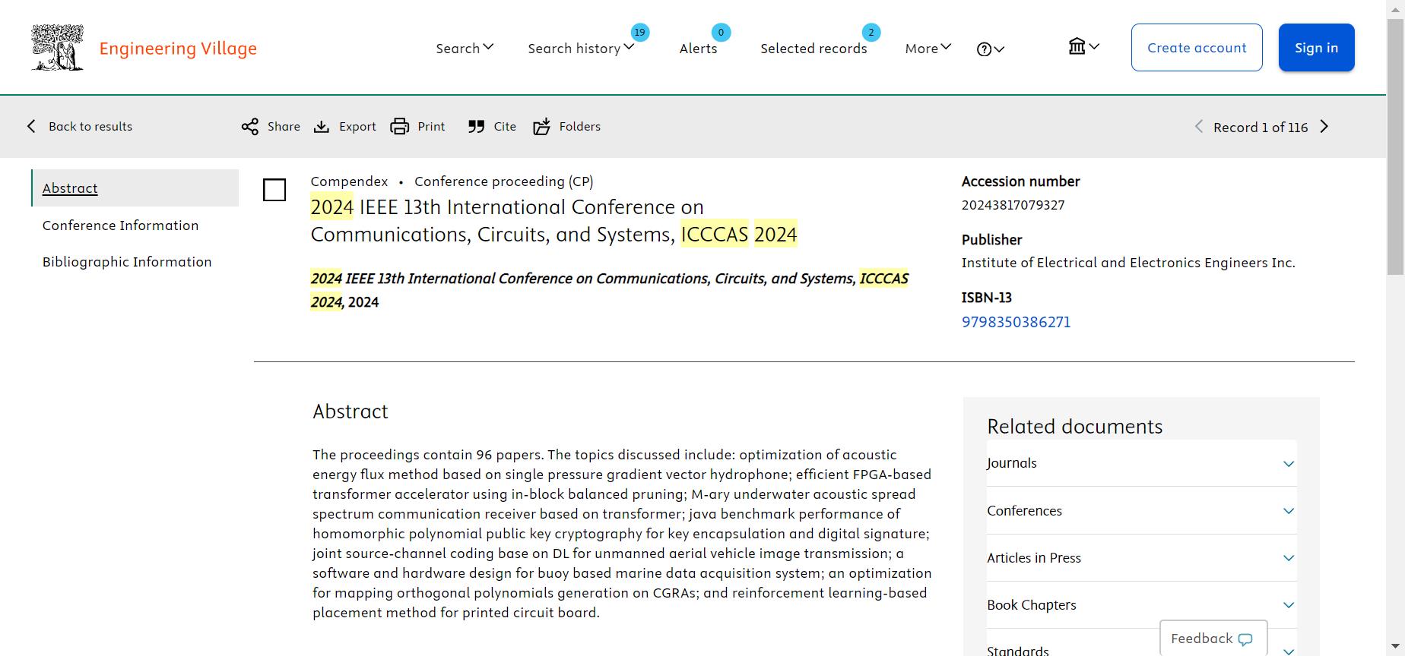Click 'Record 1 of 116' text
This screenshot has height=656, width=1405.
1261,127
